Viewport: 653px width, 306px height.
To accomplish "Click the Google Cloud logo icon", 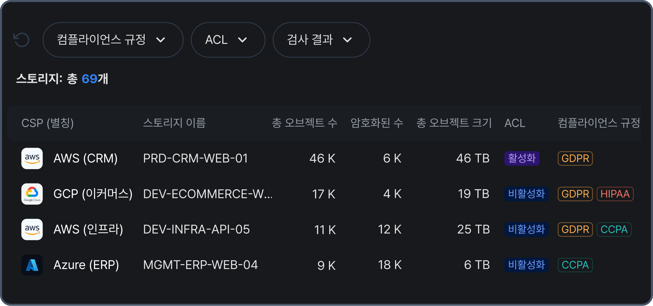I will click(x=32, y=194).
